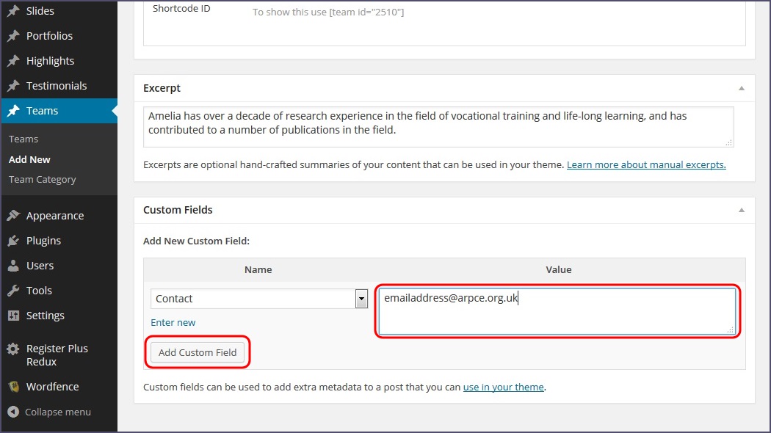The width and height of the screenshot is (771, 433).
Task: Click the Appearance paintbrush icon
Action: tap(13, 216)
